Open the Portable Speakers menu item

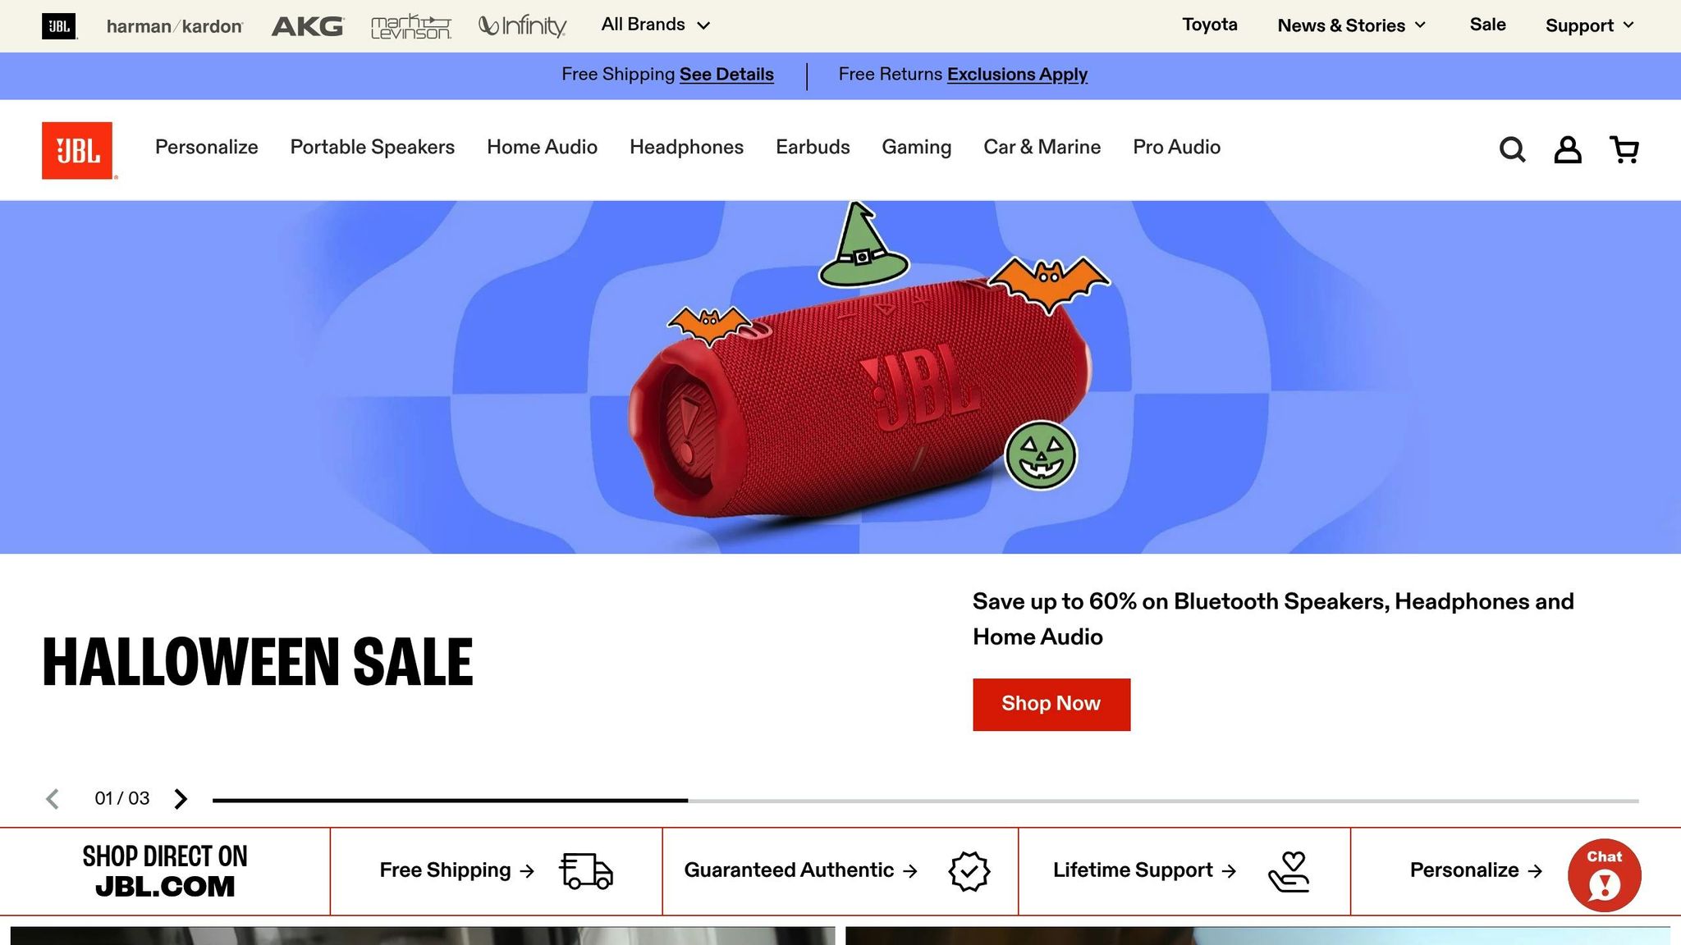373,147
